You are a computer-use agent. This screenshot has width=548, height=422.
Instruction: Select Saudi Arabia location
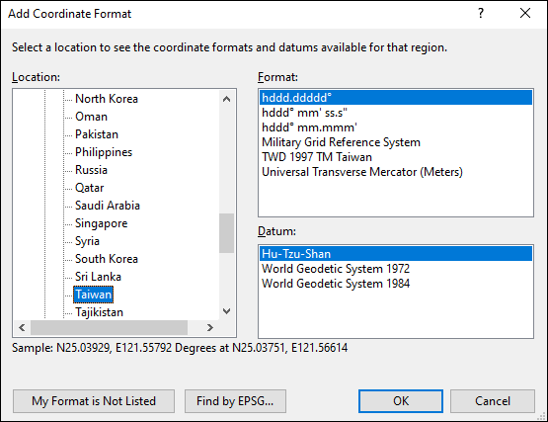(108, 206)
